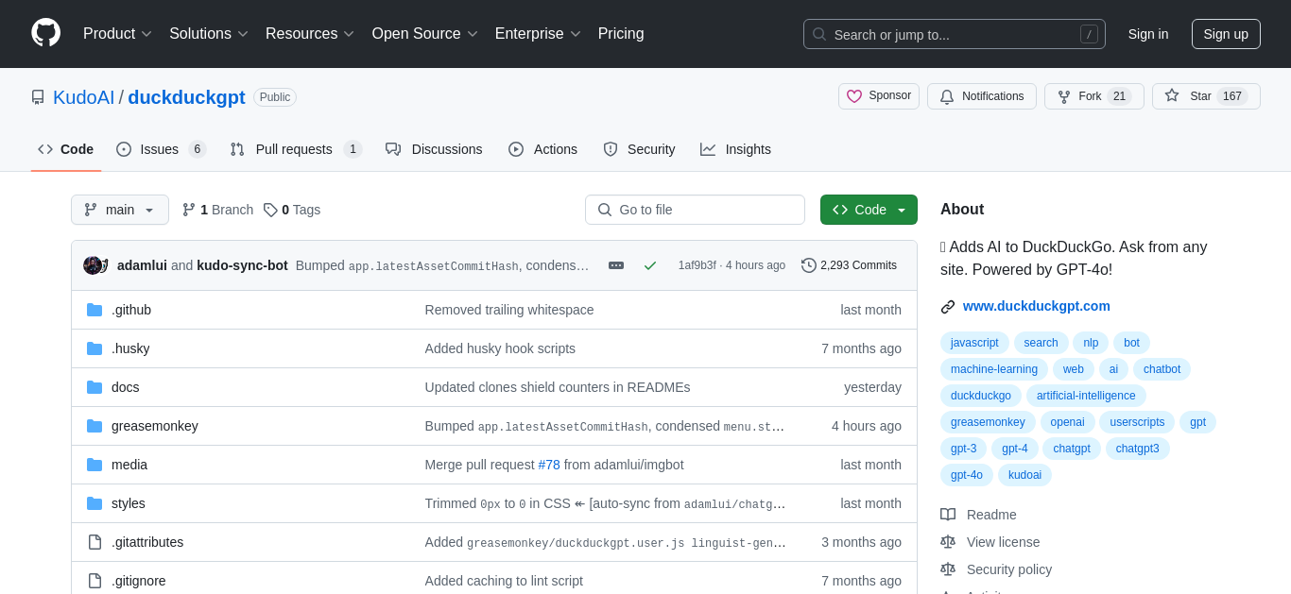The height and width of the screenshot is (594, 1291).
Task: Open the .gitattributes file icon
Action: coord(95,542)
